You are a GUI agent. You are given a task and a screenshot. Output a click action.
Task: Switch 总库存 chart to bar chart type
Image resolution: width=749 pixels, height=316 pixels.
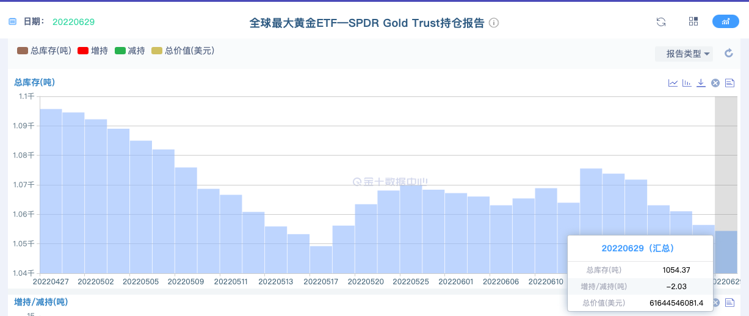click(x=687, y=83)
